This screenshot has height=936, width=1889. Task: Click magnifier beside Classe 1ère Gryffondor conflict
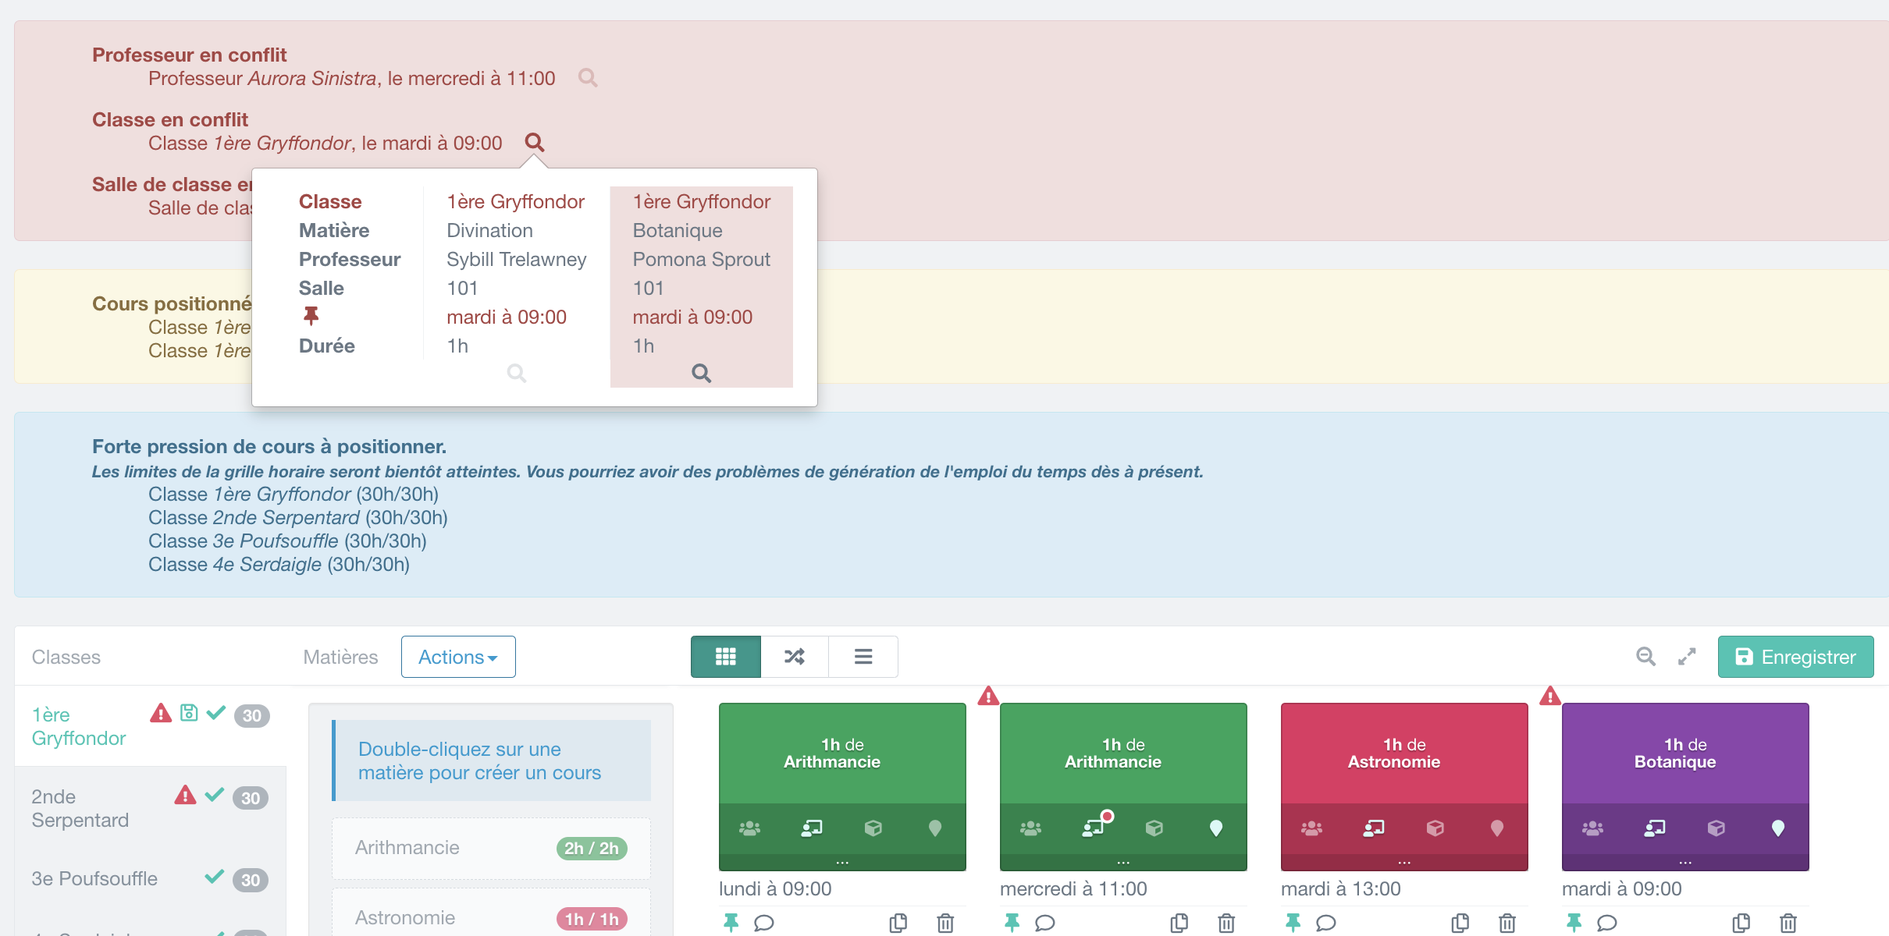[535, 143]
